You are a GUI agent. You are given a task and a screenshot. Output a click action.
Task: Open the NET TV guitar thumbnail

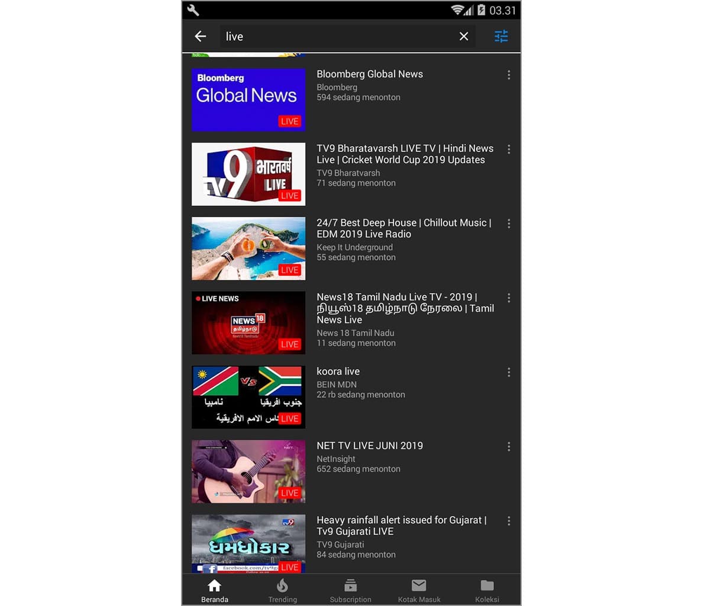(x=248, y=472)
